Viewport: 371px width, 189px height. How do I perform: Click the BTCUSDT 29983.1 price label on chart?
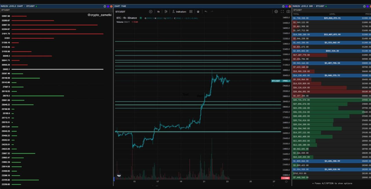pos(281,81)
